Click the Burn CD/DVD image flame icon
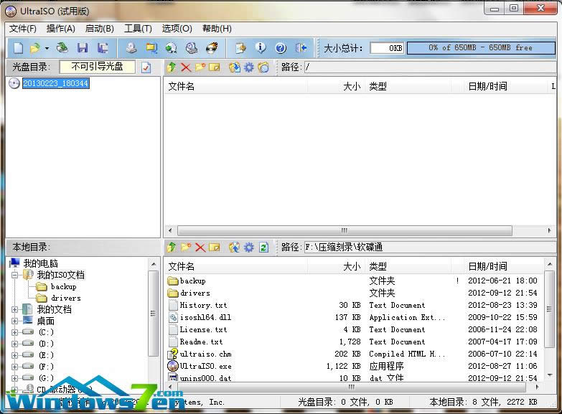 click(x=212, y=48)
